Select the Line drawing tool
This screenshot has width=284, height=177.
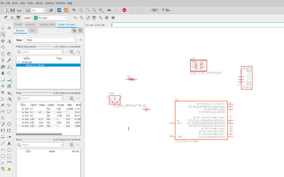[3, 144]
